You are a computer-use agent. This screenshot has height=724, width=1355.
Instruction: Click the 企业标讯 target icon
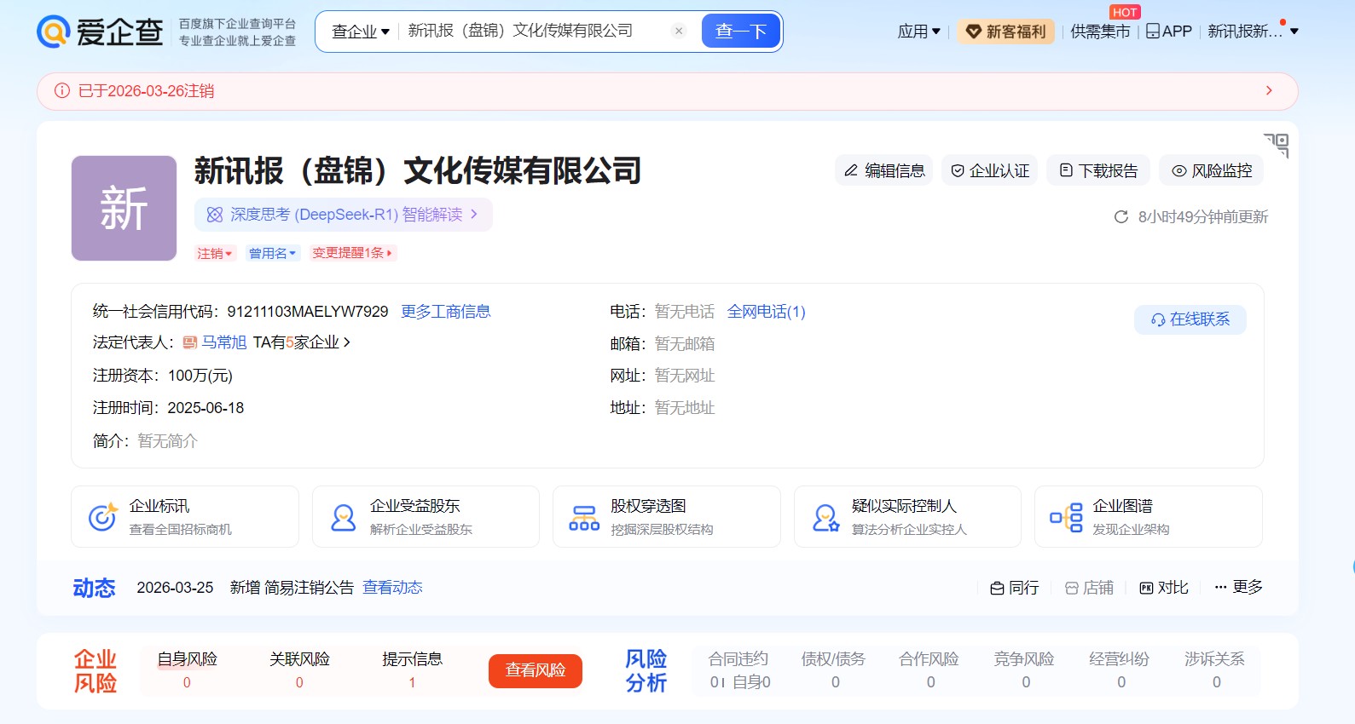pos(102,517)
